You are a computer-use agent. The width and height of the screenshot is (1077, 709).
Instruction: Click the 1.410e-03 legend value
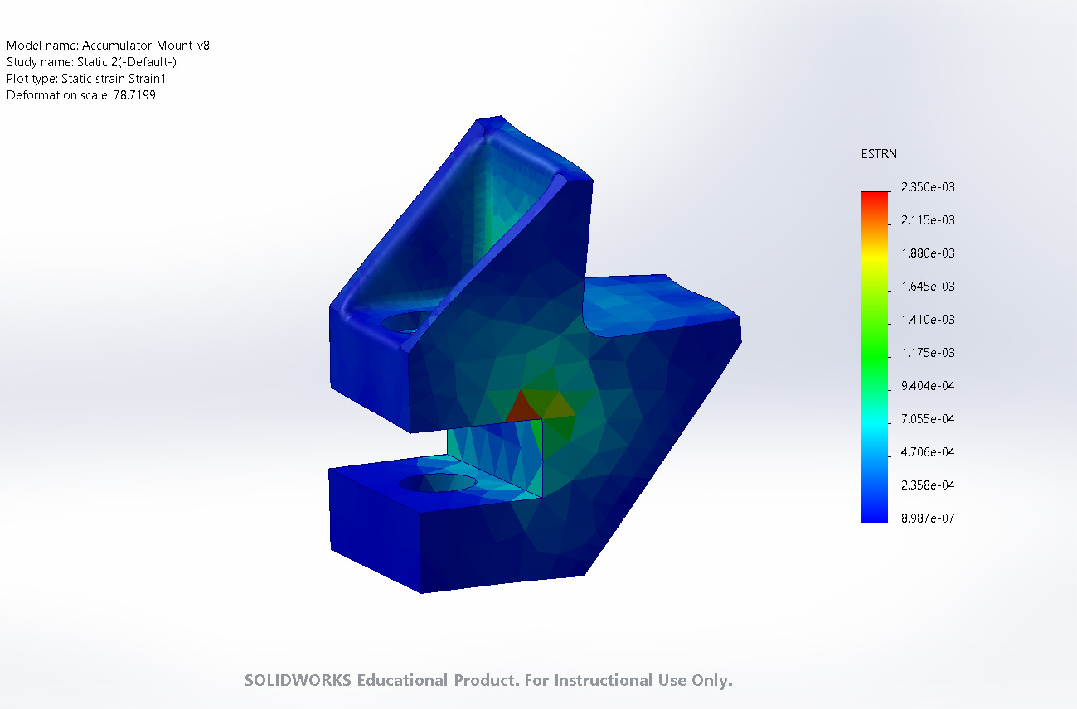[x=928, y=320]
